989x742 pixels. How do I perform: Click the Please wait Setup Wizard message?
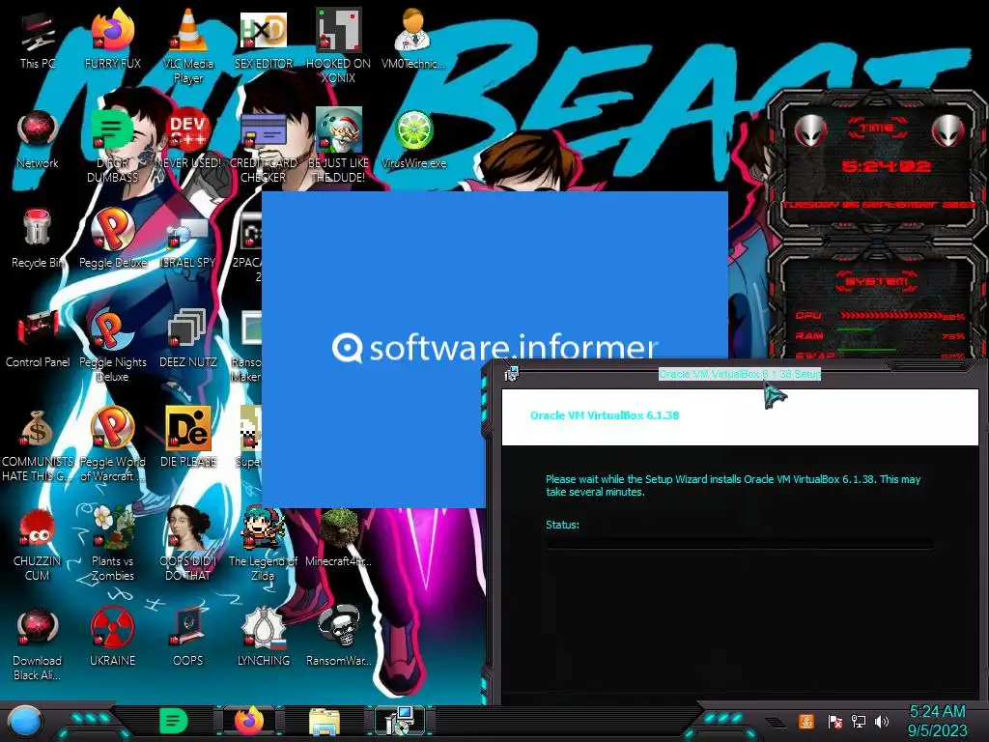tap(733, 485)
